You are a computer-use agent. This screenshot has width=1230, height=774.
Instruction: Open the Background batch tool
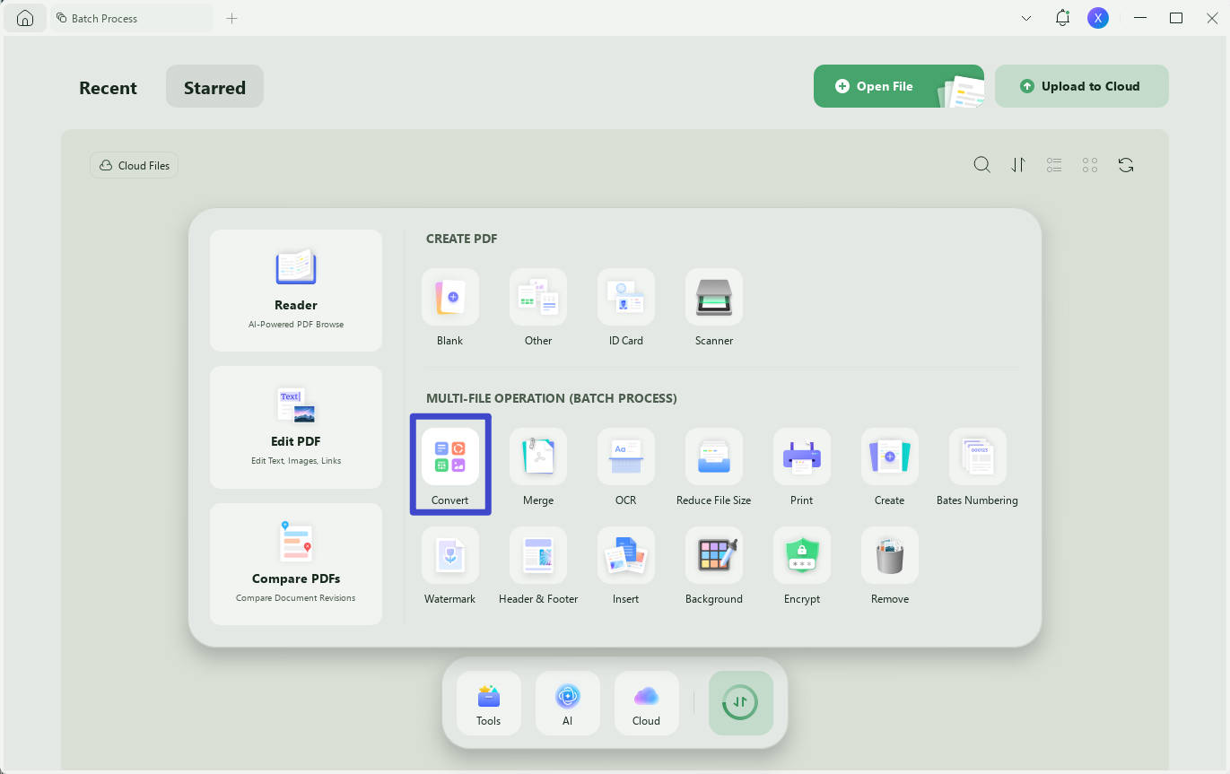coord(714,565)
